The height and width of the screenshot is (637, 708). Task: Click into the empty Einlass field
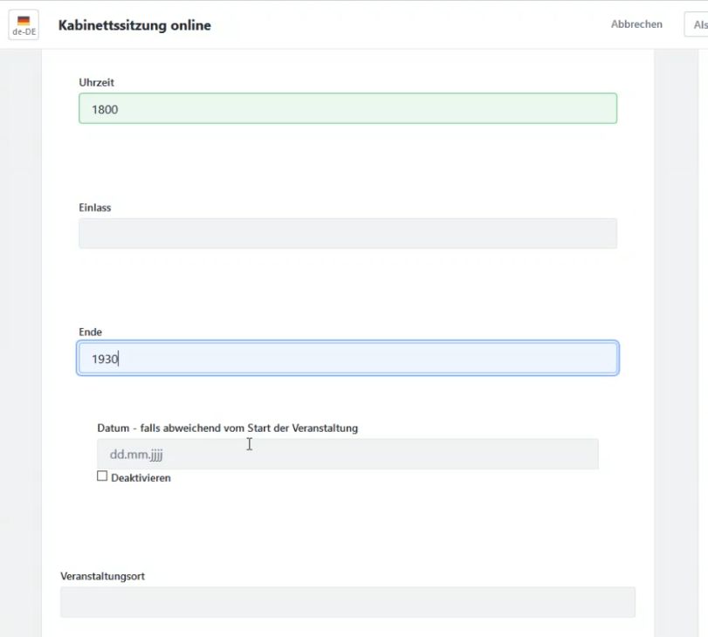(347, 233)
